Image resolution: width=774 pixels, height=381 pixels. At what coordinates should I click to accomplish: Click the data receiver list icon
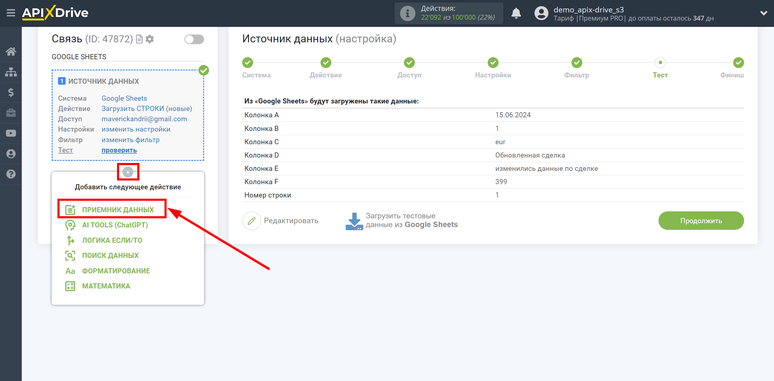(70, 210)
